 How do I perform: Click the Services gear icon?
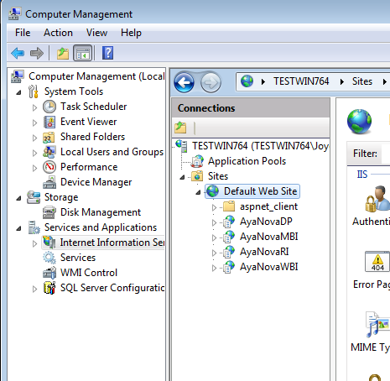[49, 258]
